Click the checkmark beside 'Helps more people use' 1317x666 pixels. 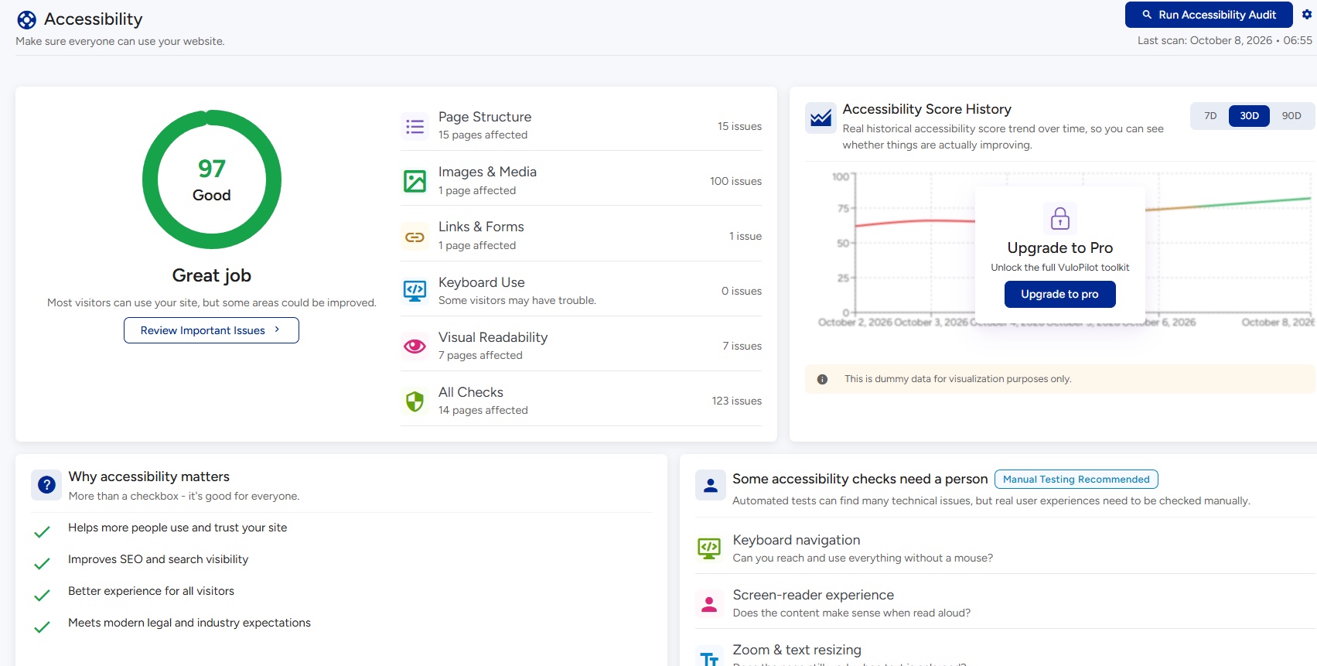pyautogui.click(x=43, y=532)
